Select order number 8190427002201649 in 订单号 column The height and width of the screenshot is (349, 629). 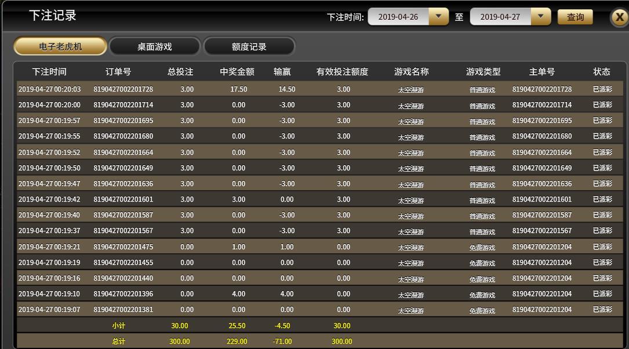point(123,168)
